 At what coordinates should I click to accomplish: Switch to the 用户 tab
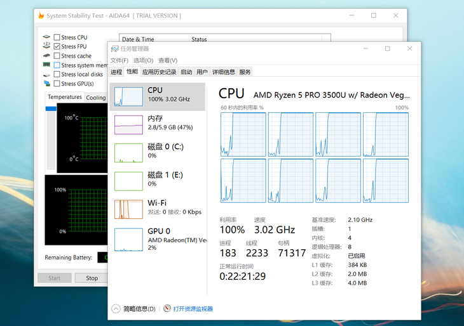[202, 72]
